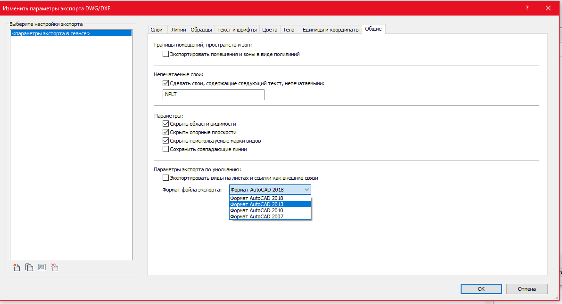Click the new export setup icon
This screenshot has width=562, height=304.
point(17,267)
